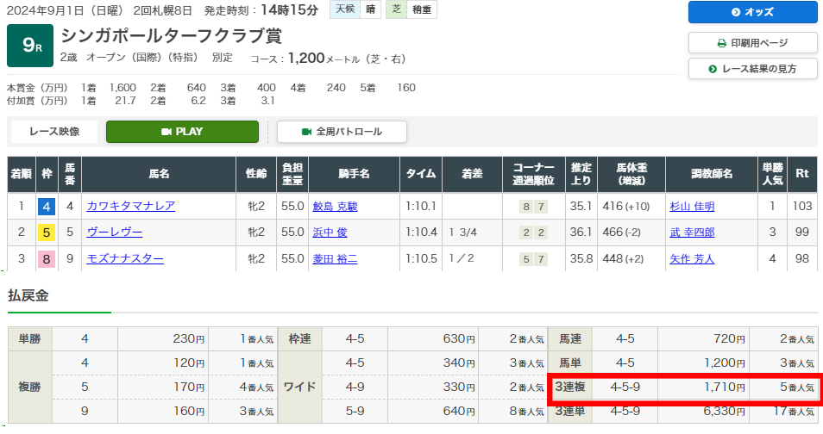Play the race video with PLAY button

(x=182, y=132)
